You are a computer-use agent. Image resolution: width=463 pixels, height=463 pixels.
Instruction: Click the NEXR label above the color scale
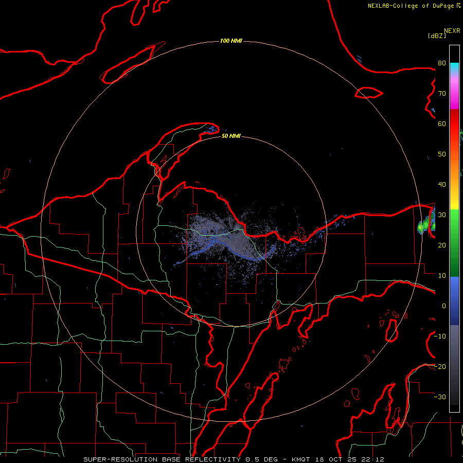tap(452, 31)
